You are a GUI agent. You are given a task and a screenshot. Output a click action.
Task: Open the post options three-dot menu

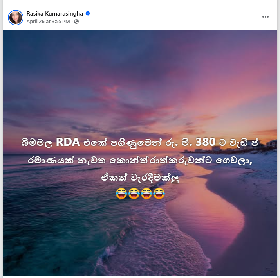coord(266,17)
